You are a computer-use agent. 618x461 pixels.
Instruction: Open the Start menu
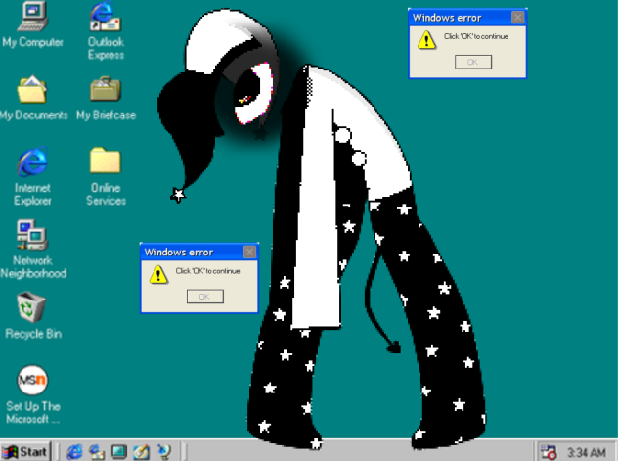click(26, 451)
